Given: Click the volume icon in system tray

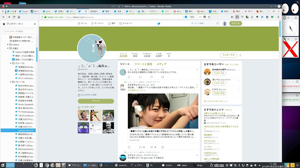Looking at the screenshot, I should (255, 165).
